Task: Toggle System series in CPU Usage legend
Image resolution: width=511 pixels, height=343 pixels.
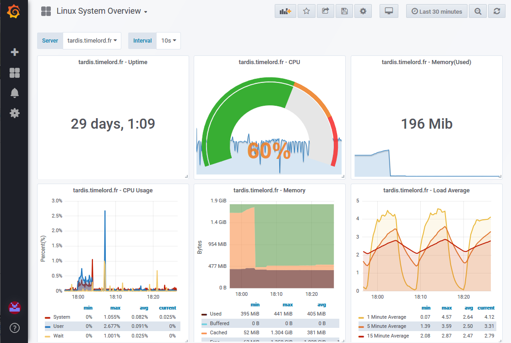Action: coord(61,317)
